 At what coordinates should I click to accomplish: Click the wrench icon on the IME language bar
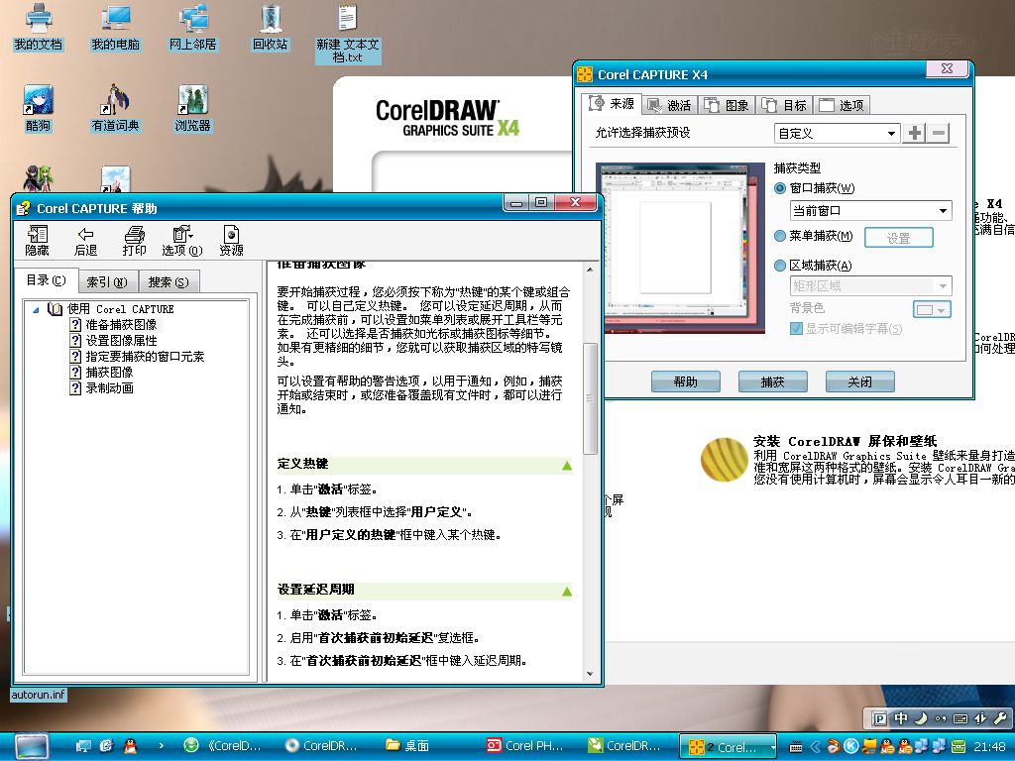tap(999, 718)
